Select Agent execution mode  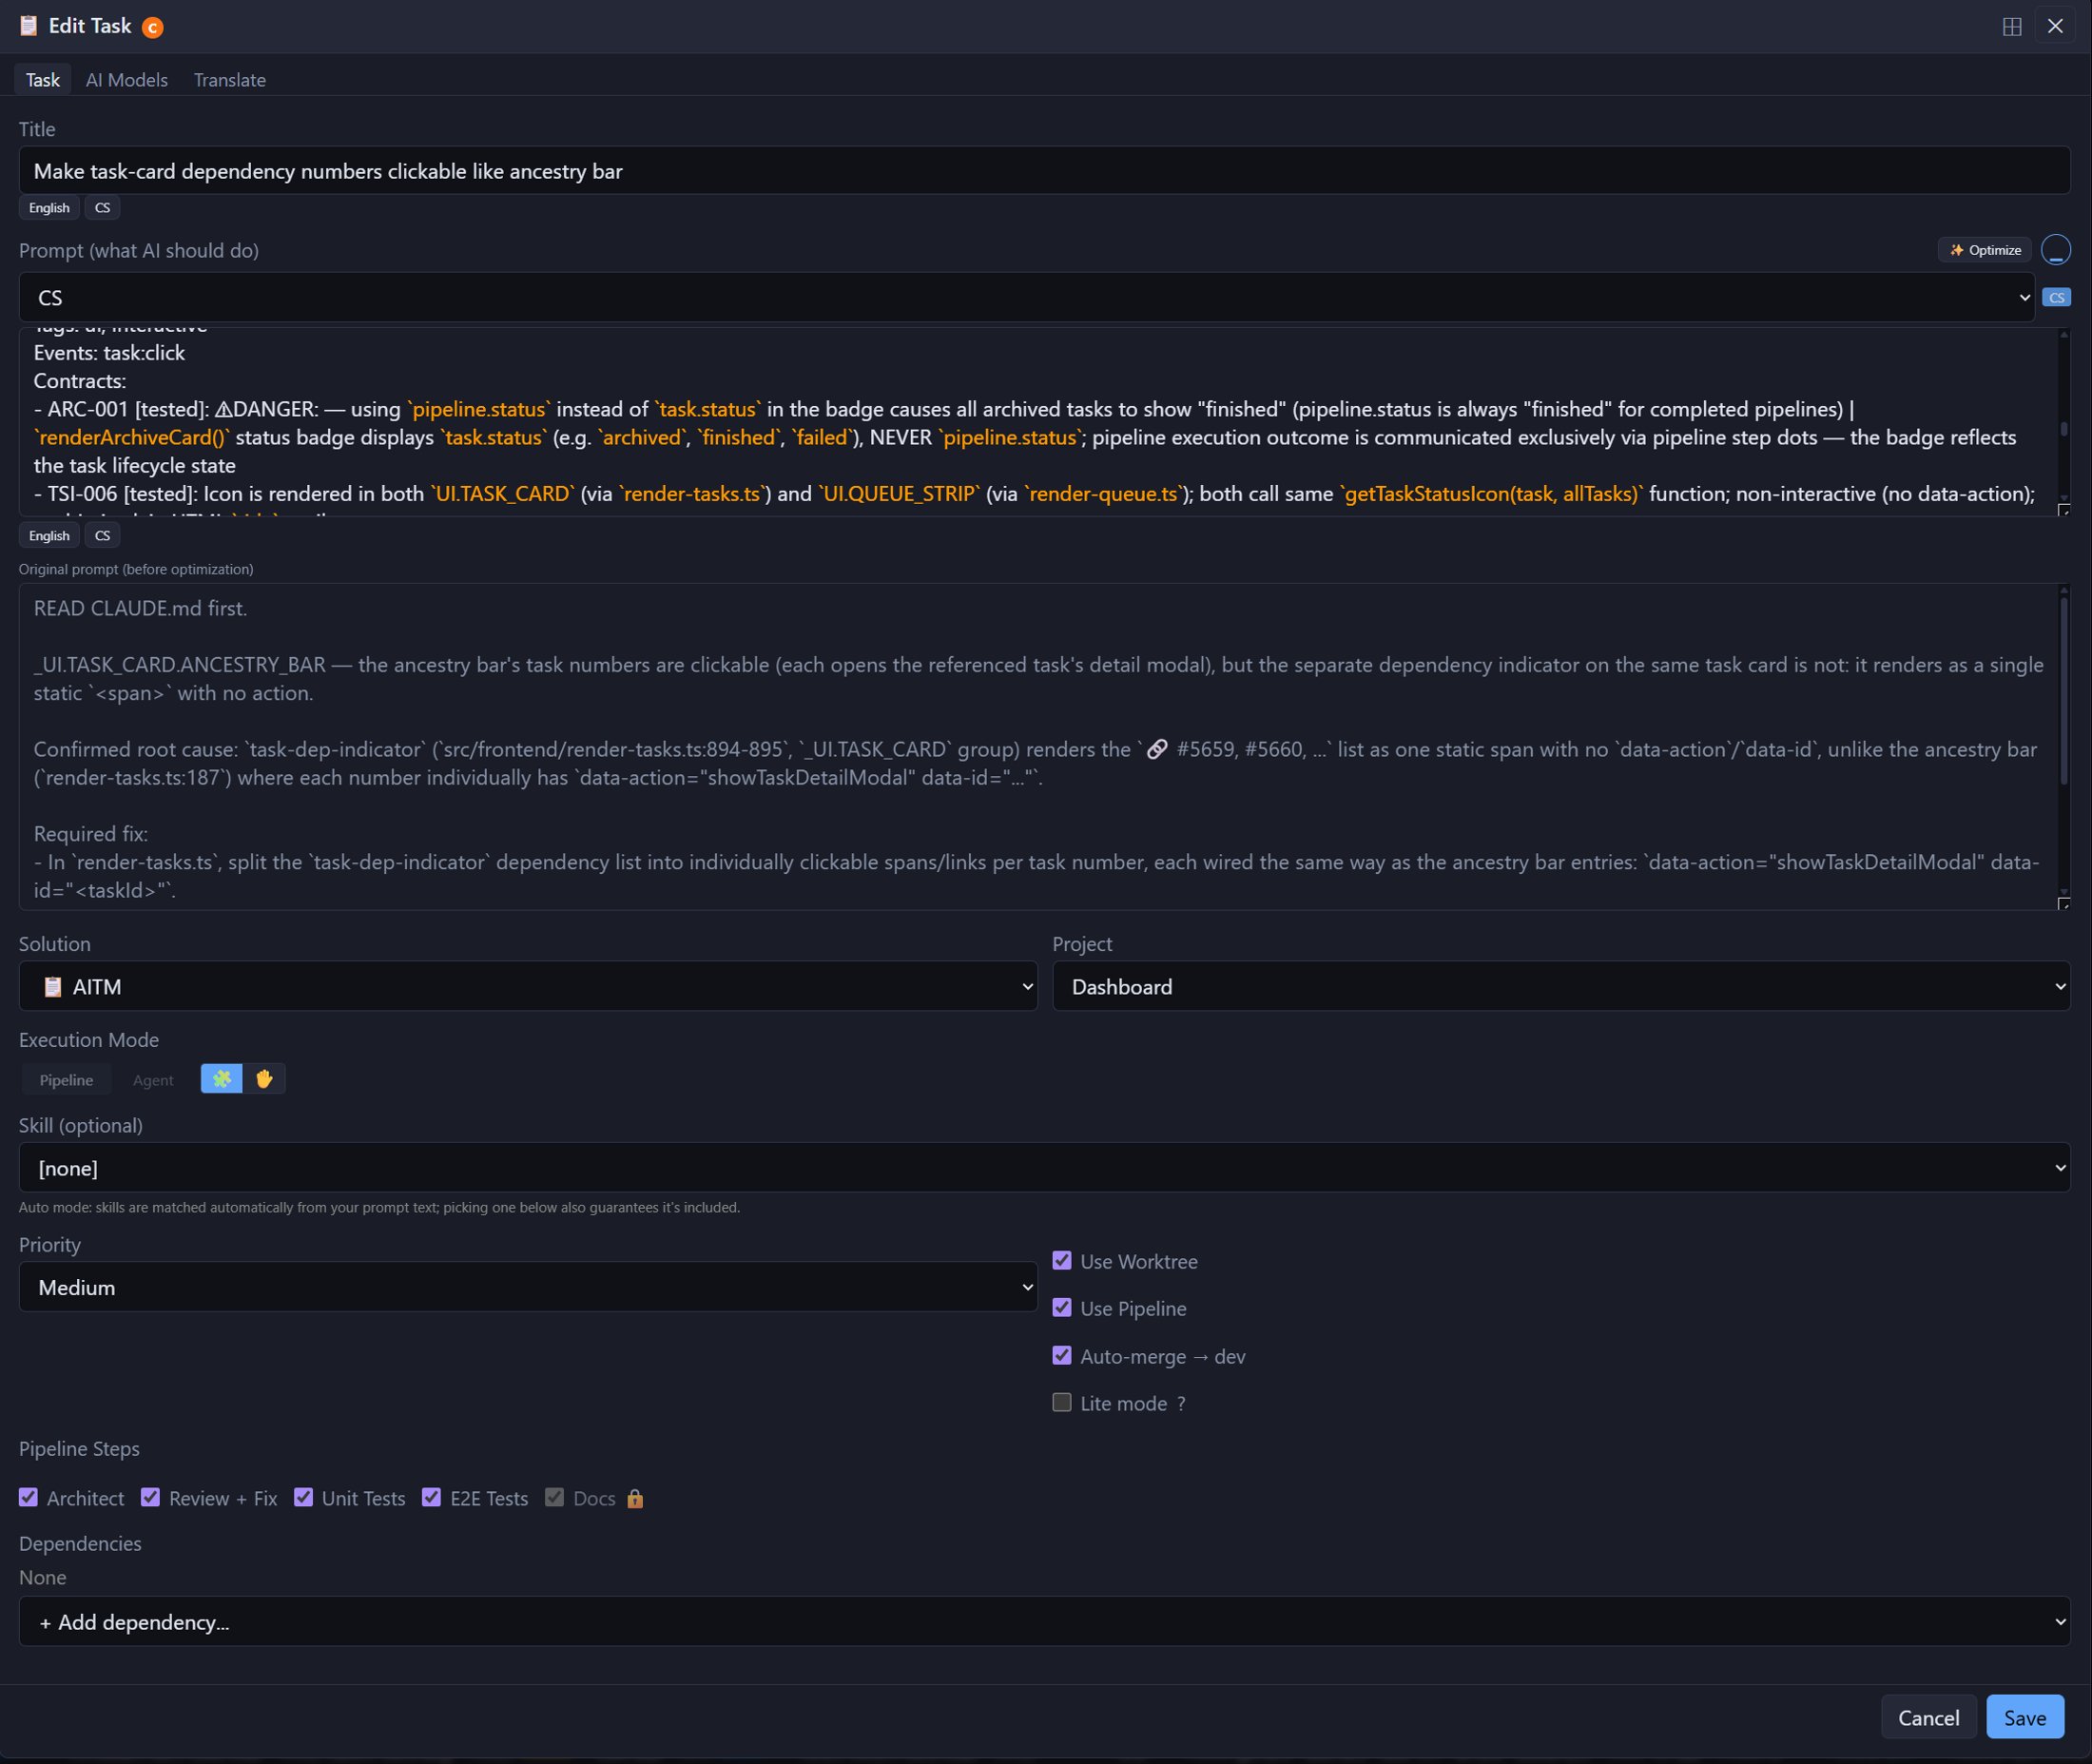pyautogui.click(x=153, y=1080)
